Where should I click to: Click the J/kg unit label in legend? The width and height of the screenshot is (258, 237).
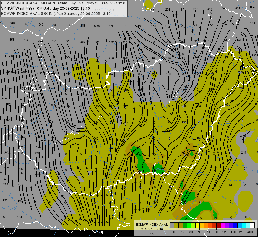click(152, 233)
